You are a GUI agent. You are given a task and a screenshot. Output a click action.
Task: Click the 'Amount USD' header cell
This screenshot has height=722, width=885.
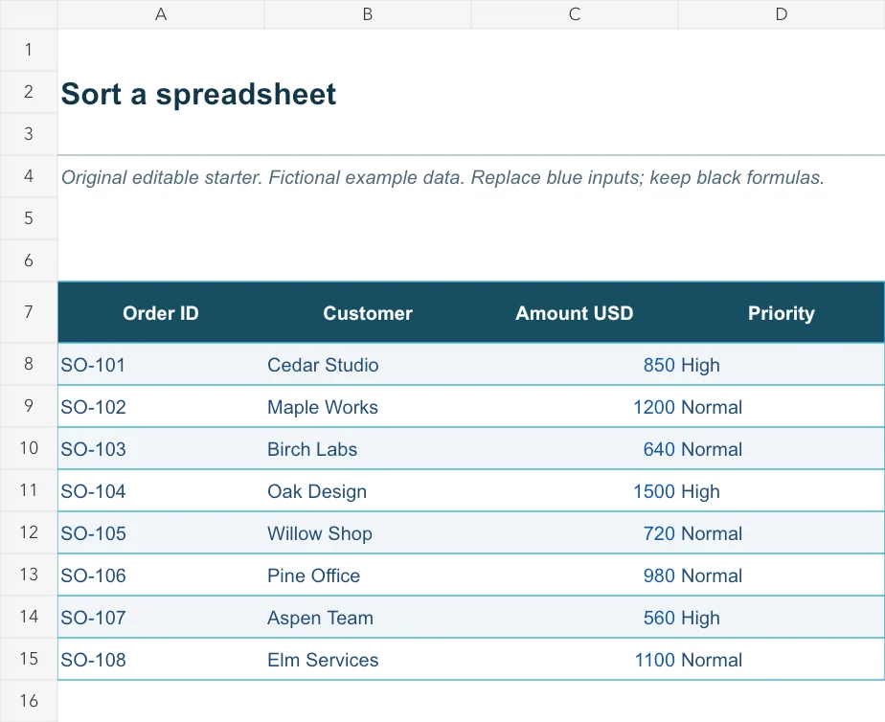pos(575,312)
